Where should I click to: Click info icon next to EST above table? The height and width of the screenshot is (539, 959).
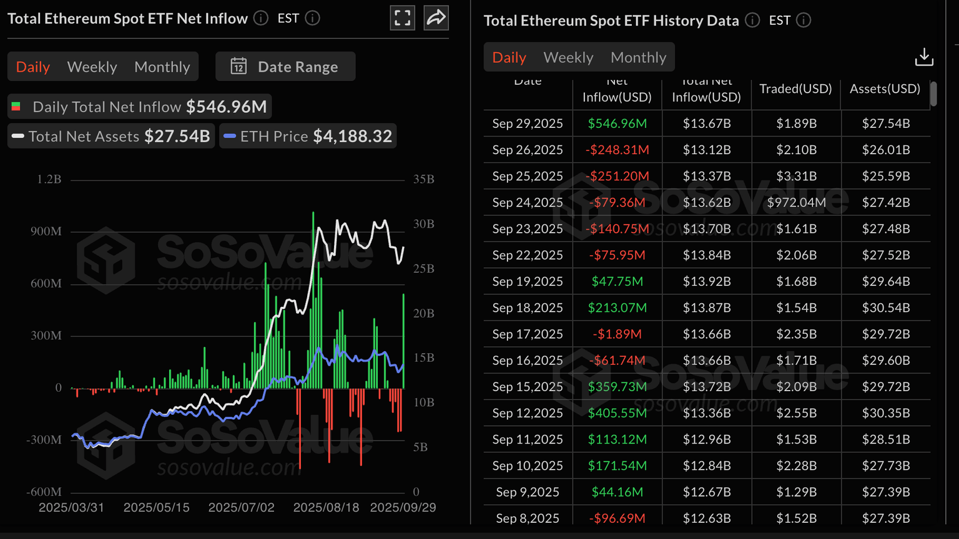pyautogui.click(x=804, y=21)
